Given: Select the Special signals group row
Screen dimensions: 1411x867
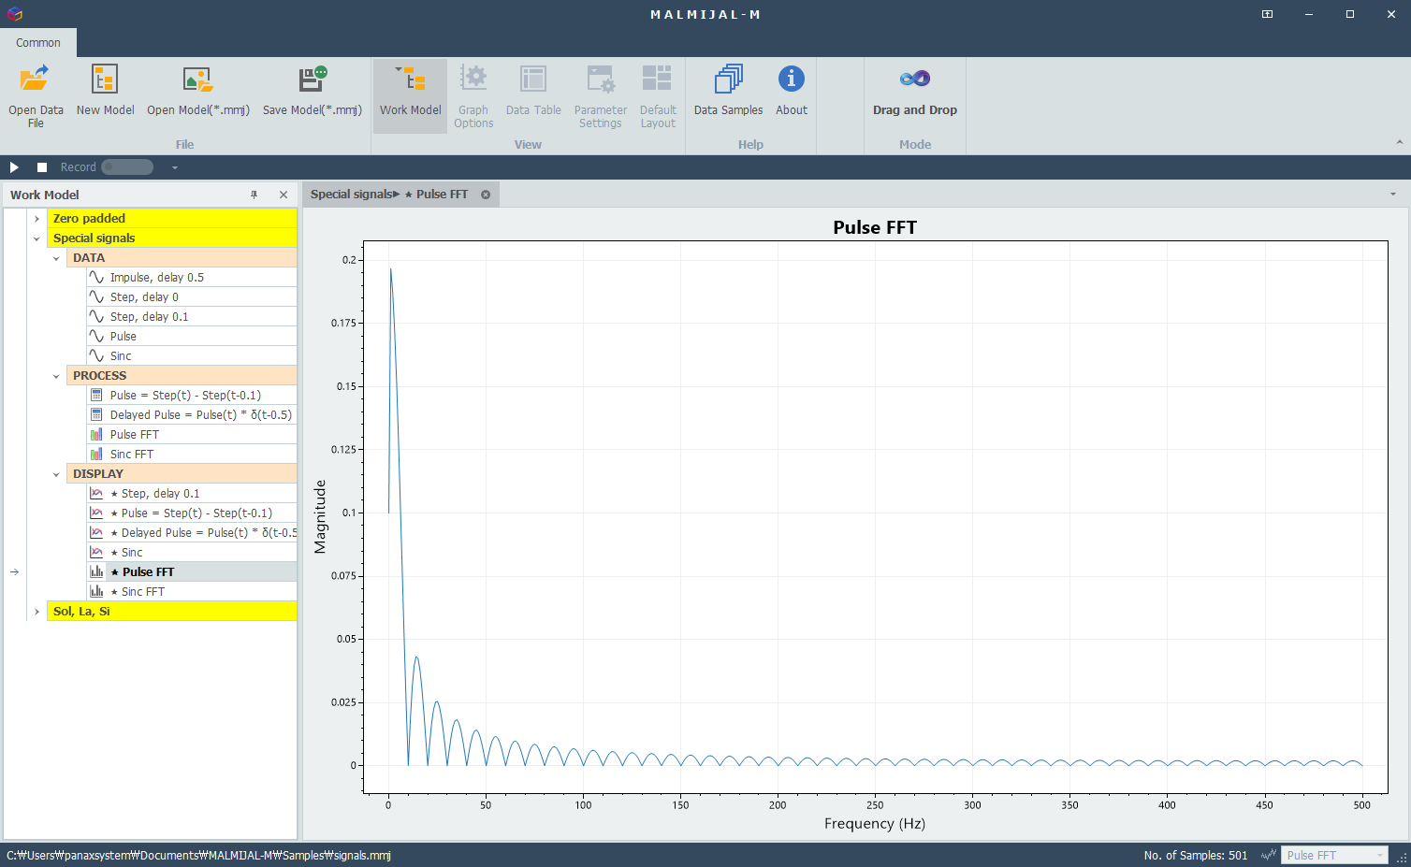Looking at the screenshot, I should [172, 238].
